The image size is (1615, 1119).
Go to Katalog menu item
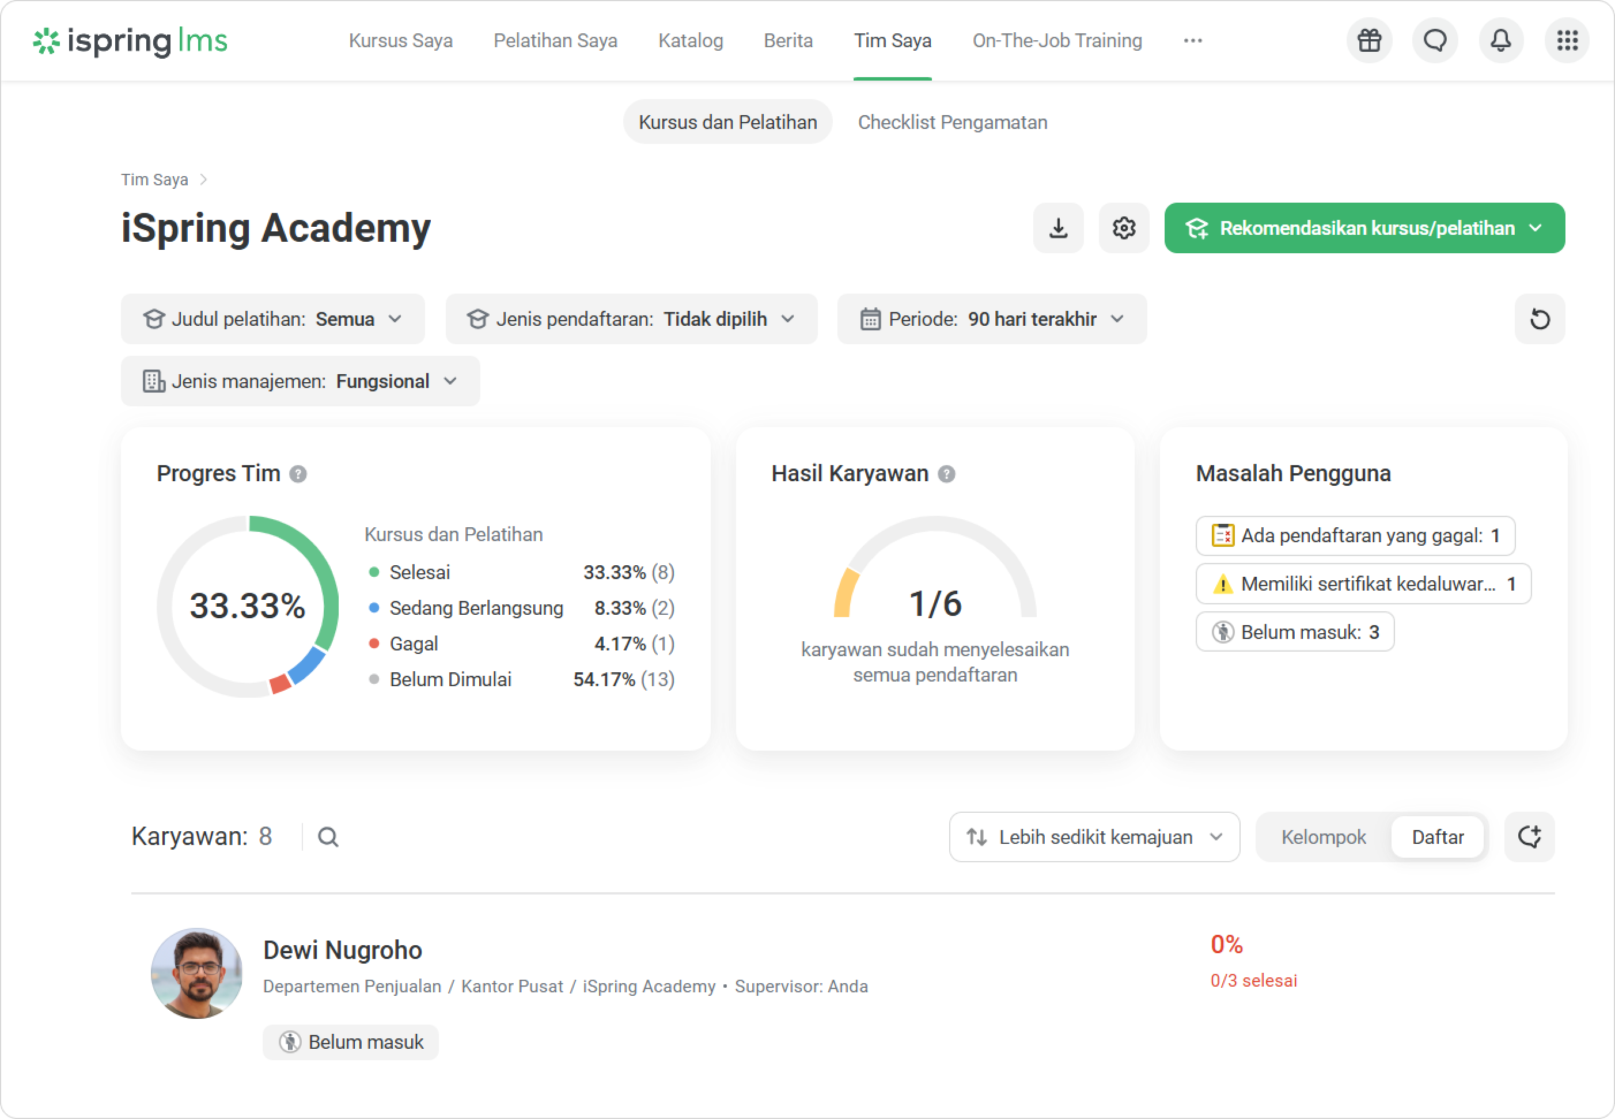point(691,41)
